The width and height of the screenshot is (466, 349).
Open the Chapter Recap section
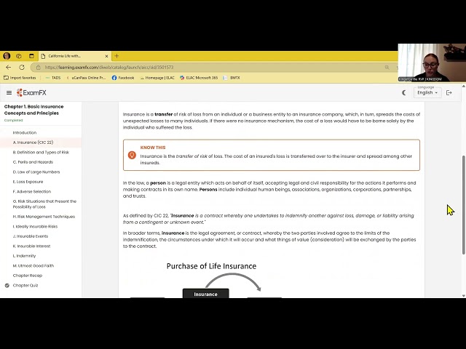coord(28,276)
